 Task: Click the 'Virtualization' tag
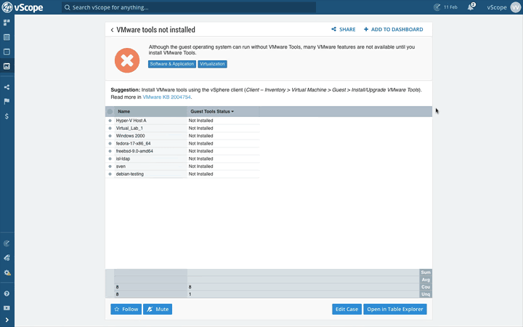click(x=212, y=64)
